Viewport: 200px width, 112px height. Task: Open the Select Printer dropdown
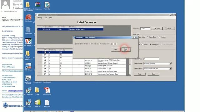tap(170, 63)
